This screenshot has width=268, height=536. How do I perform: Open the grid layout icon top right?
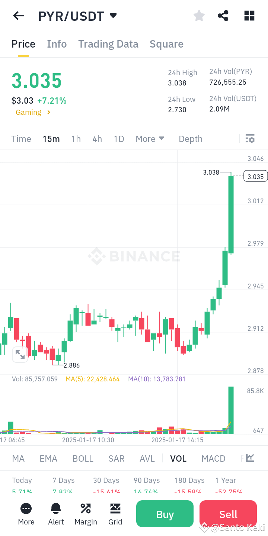(249, 16)
